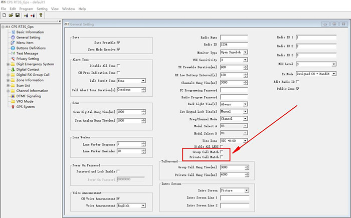
Task: Click the New file toolbar icon
Action: coord(4,16)
